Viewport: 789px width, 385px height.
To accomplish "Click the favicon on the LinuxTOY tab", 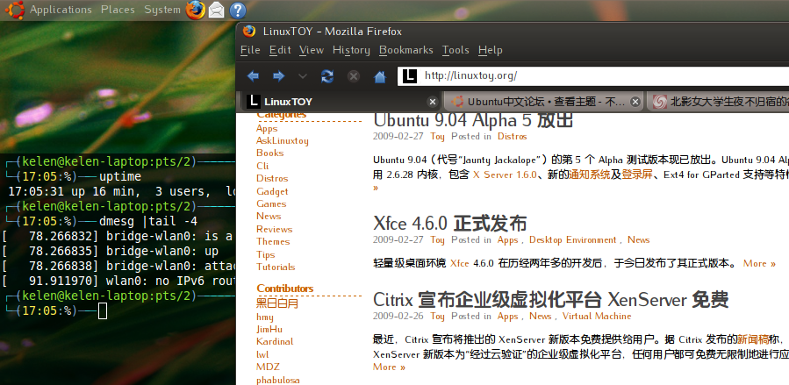I will (253, 102).
